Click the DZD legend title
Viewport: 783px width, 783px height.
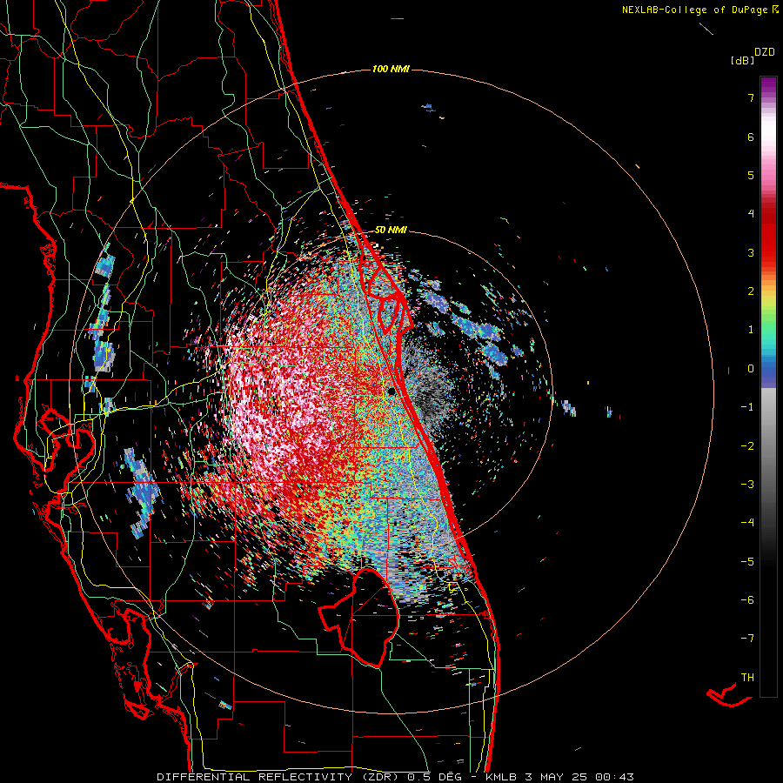coord(765,52)
